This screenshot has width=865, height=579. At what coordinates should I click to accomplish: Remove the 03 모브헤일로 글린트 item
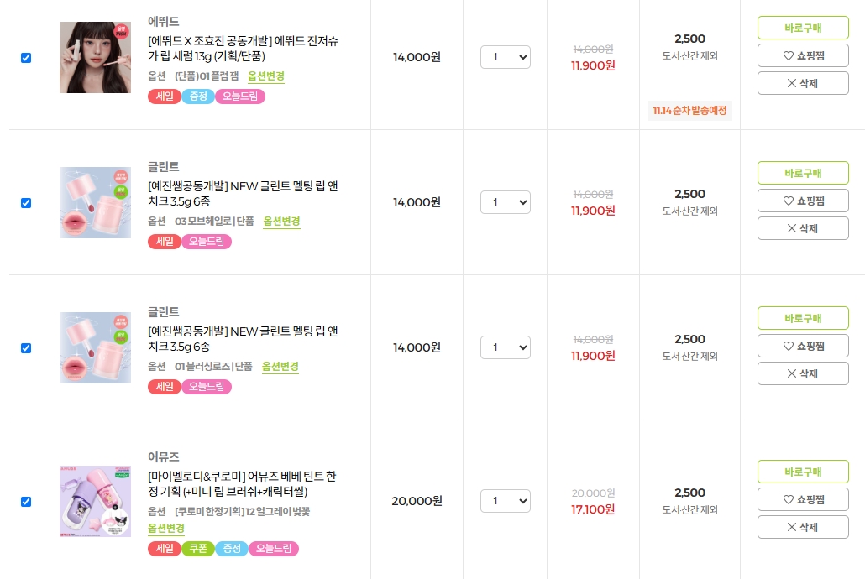coord(803,228)
